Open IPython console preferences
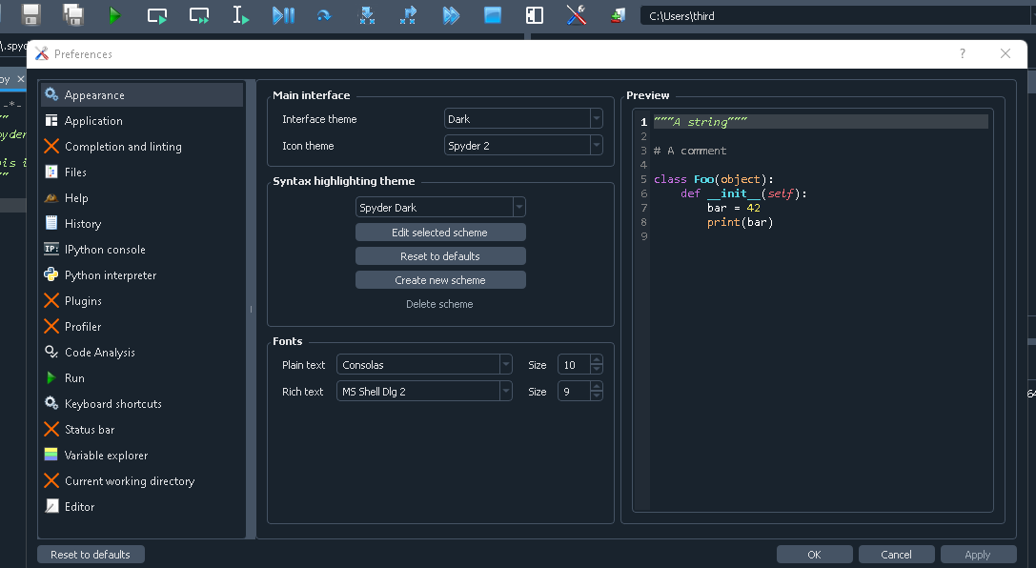This screenshot has height=568, width=1036. (x=142, y=250)
